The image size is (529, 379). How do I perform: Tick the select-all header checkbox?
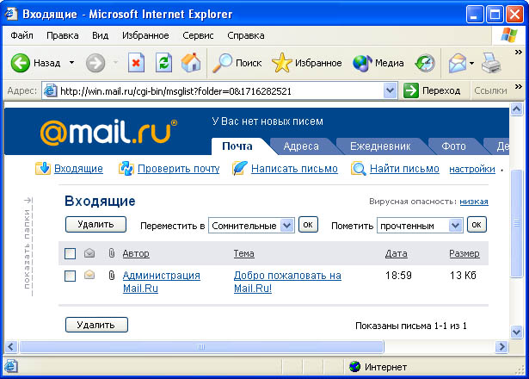pyautogui.click(x=71, y=253)
